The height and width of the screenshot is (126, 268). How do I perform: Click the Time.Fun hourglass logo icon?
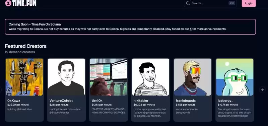(8, 3)
